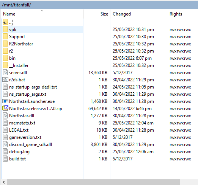Image resolution: width=198 pixels, height=185 pixels.
Task: Click the debug.log file icon
Action: 5,152
